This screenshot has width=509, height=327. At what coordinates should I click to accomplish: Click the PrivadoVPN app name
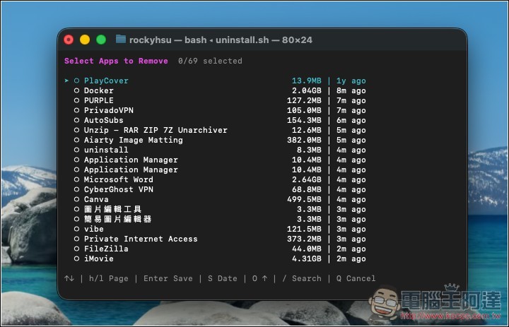point(109,110)
